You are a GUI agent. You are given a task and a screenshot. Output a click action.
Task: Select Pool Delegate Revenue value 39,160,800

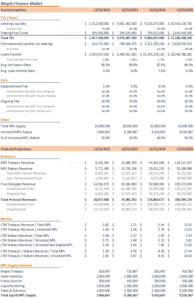point(129,184)
